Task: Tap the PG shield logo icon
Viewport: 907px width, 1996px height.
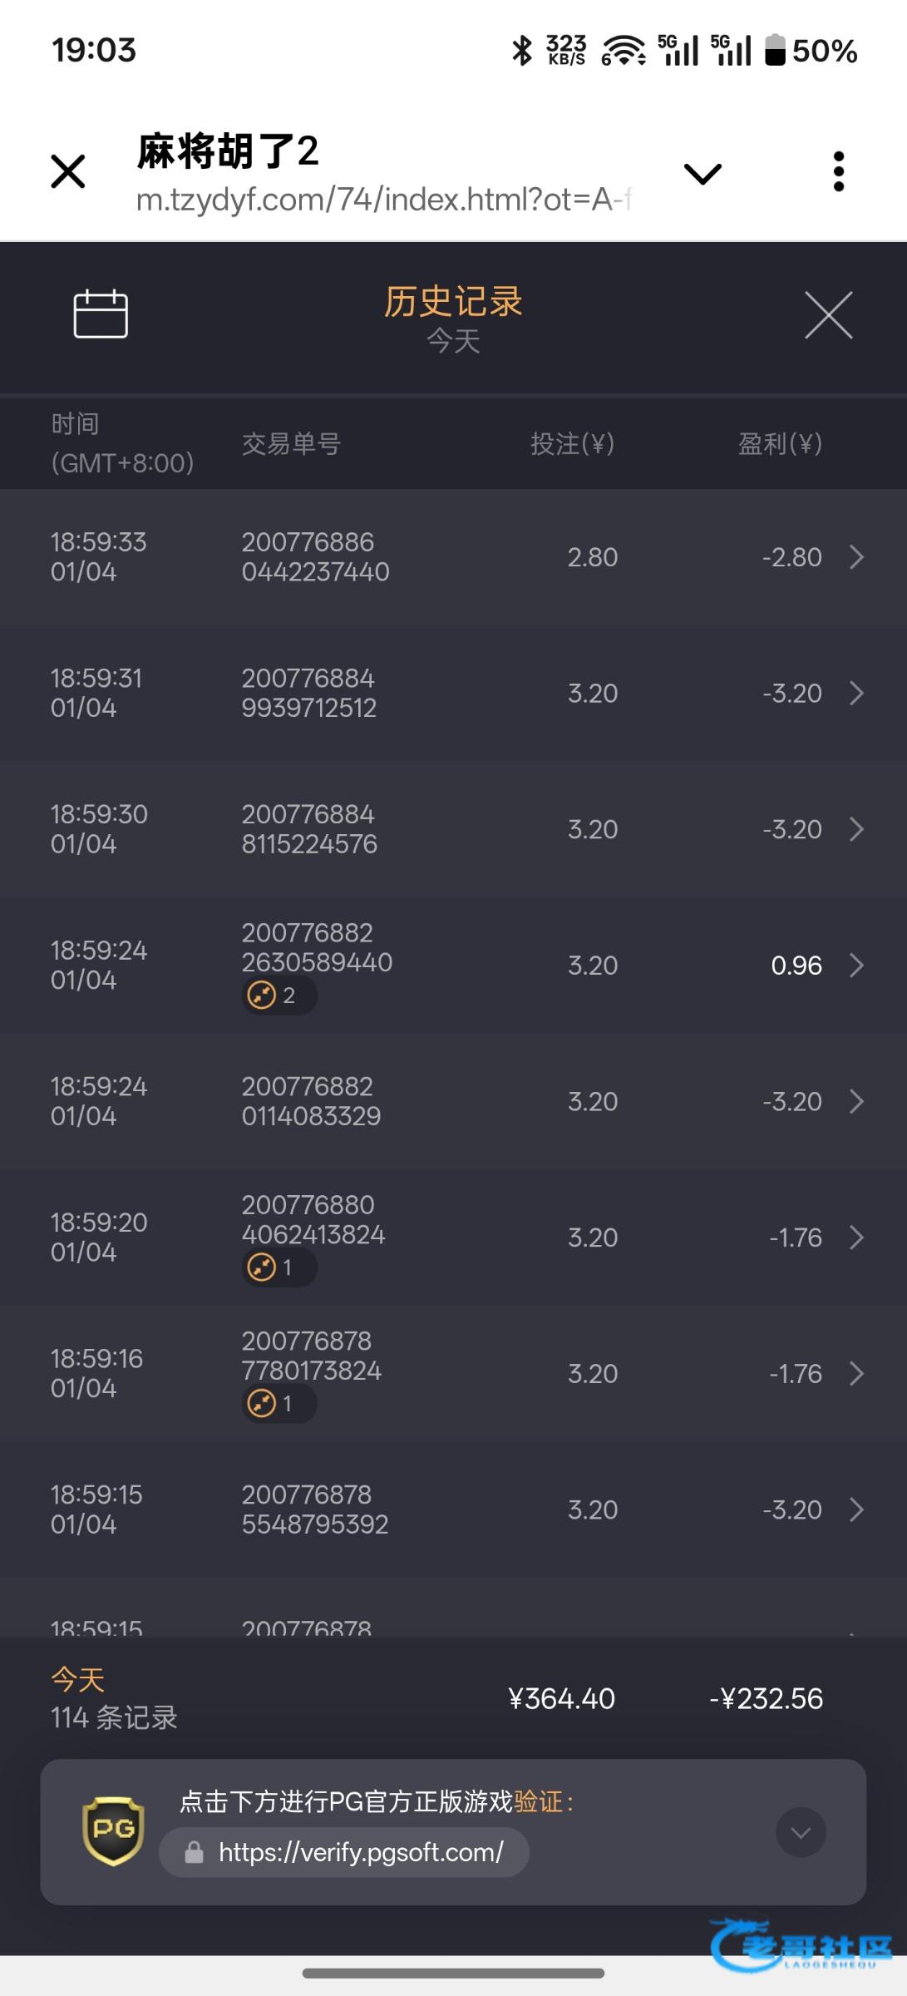Action: (113, 1830)
